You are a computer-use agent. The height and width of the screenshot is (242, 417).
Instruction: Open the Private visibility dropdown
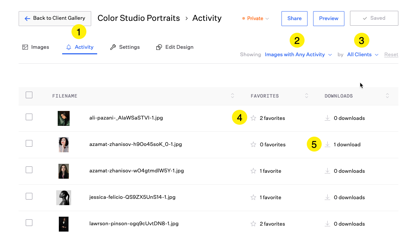point(255,18)
